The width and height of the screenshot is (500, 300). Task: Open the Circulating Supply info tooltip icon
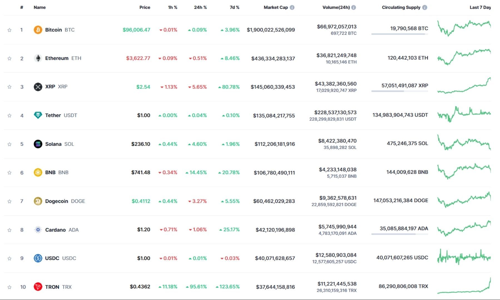tap(424, 7)
